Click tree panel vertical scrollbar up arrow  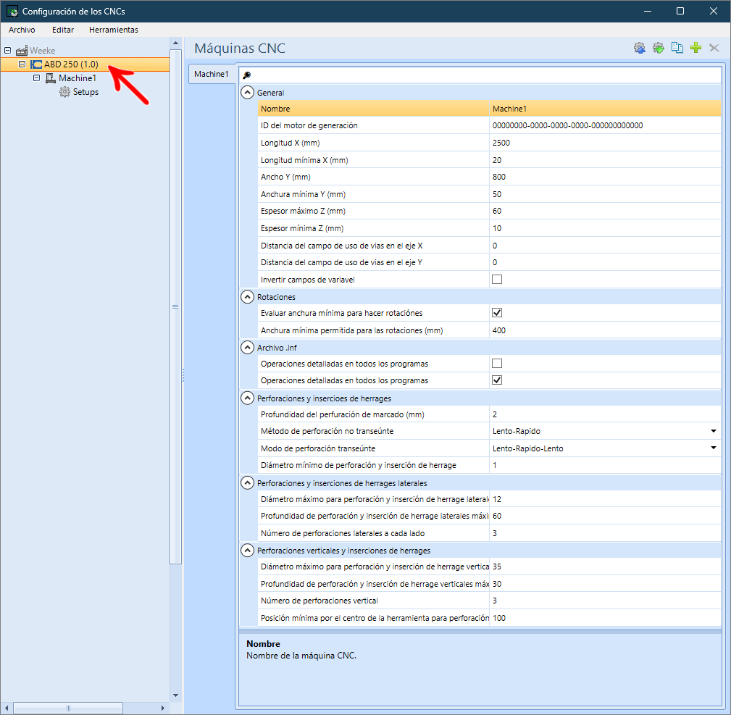point(176,43)
